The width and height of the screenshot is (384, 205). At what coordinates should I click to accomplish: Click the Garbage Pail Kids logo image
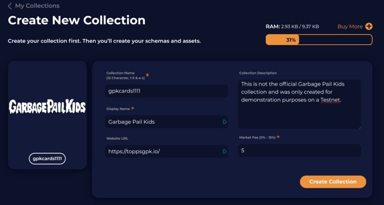47,106
